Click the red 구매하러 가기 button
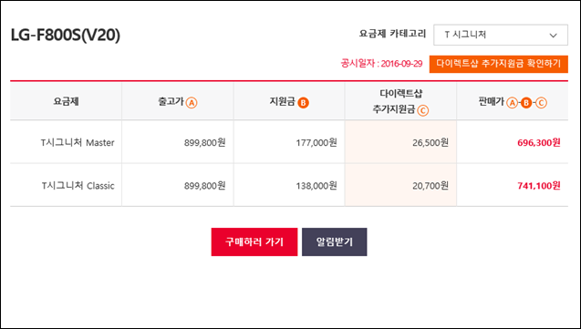This screenshot has width=581, height=329. click(x=254, y=242)
